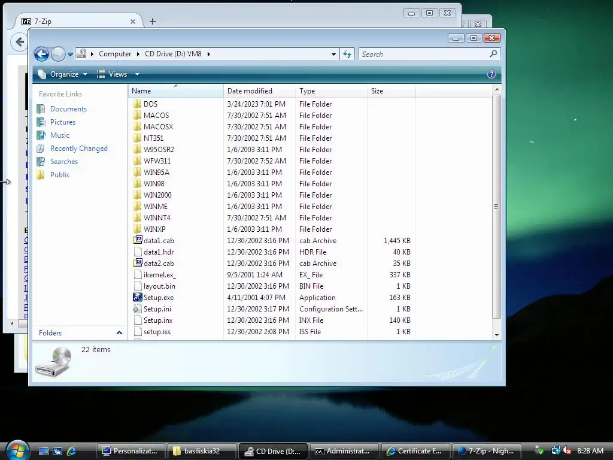Open the Organize menu
Screen dimensions: 613x460
click(62, 74)
